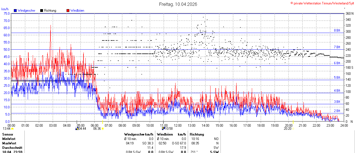Open the private Wetterstation Tinnum/Westerland/Sylt credit

(x=322, y=3)
